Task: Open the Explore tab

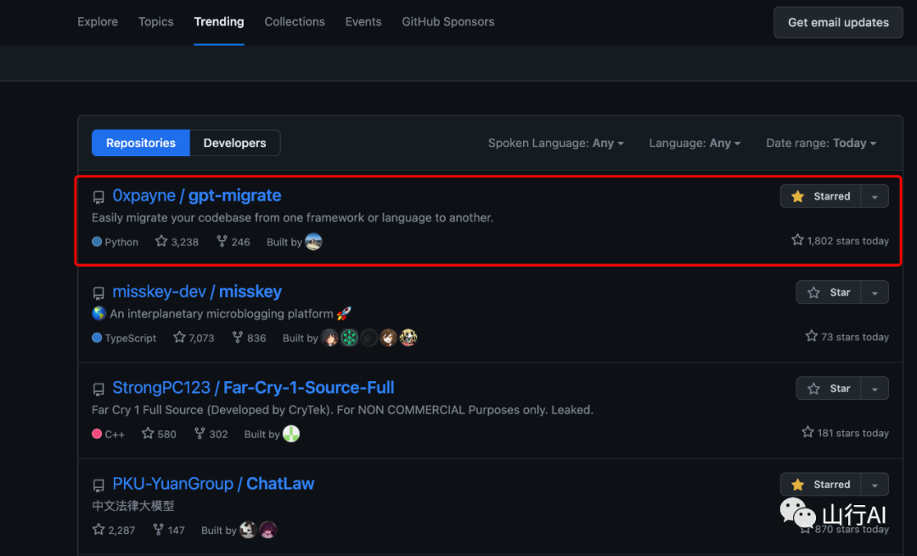Action: pos(97,21)
